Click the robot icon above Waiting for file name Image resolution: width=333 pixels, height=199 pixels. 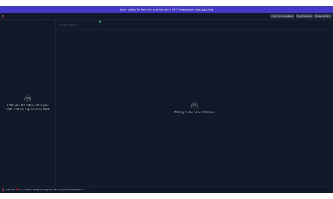coord(194,105)
